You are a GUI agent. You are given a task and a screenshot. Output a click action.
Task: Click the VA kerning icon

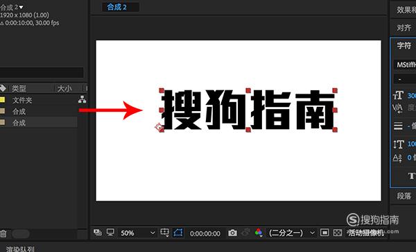(398, 108)
